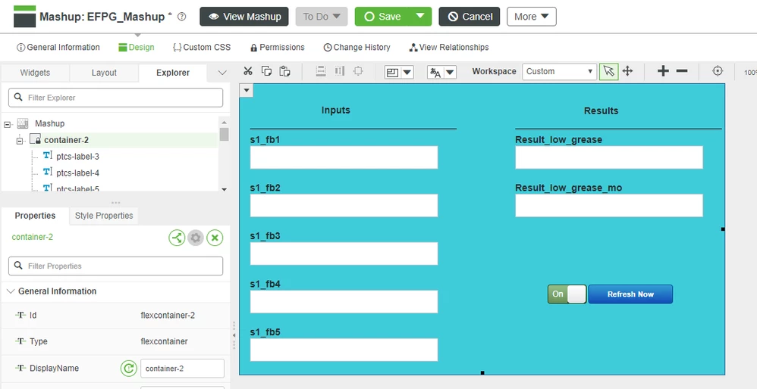Click the s1_fb3 input box

(344, 254)
